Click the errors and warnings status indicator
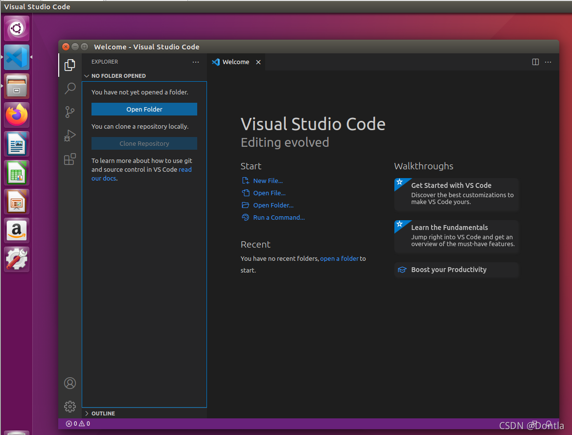The width and height of the screenshot is (572, 435). click(x=77, y=424)
